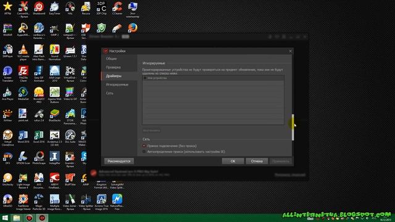Launch EasyTimer from the desktop
The image size is (395, 222).
(x=54, y=8)
